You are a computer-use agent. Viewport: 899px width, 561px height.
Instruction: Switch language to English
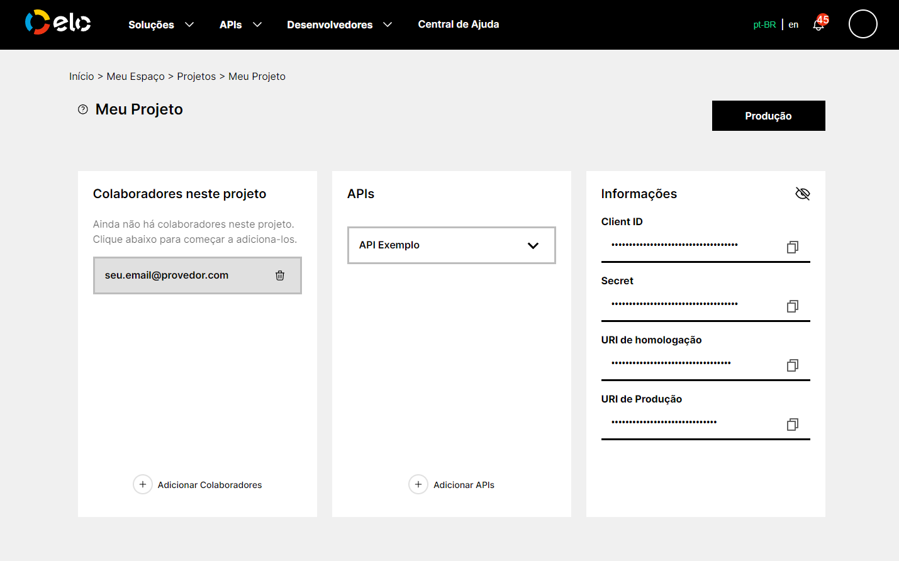793,24
